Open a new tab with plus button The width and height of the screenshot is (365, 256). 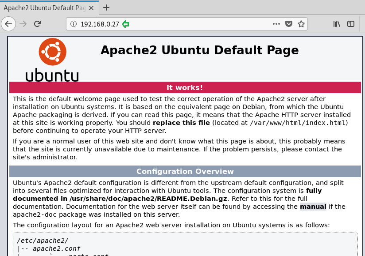tap(106, 8)
